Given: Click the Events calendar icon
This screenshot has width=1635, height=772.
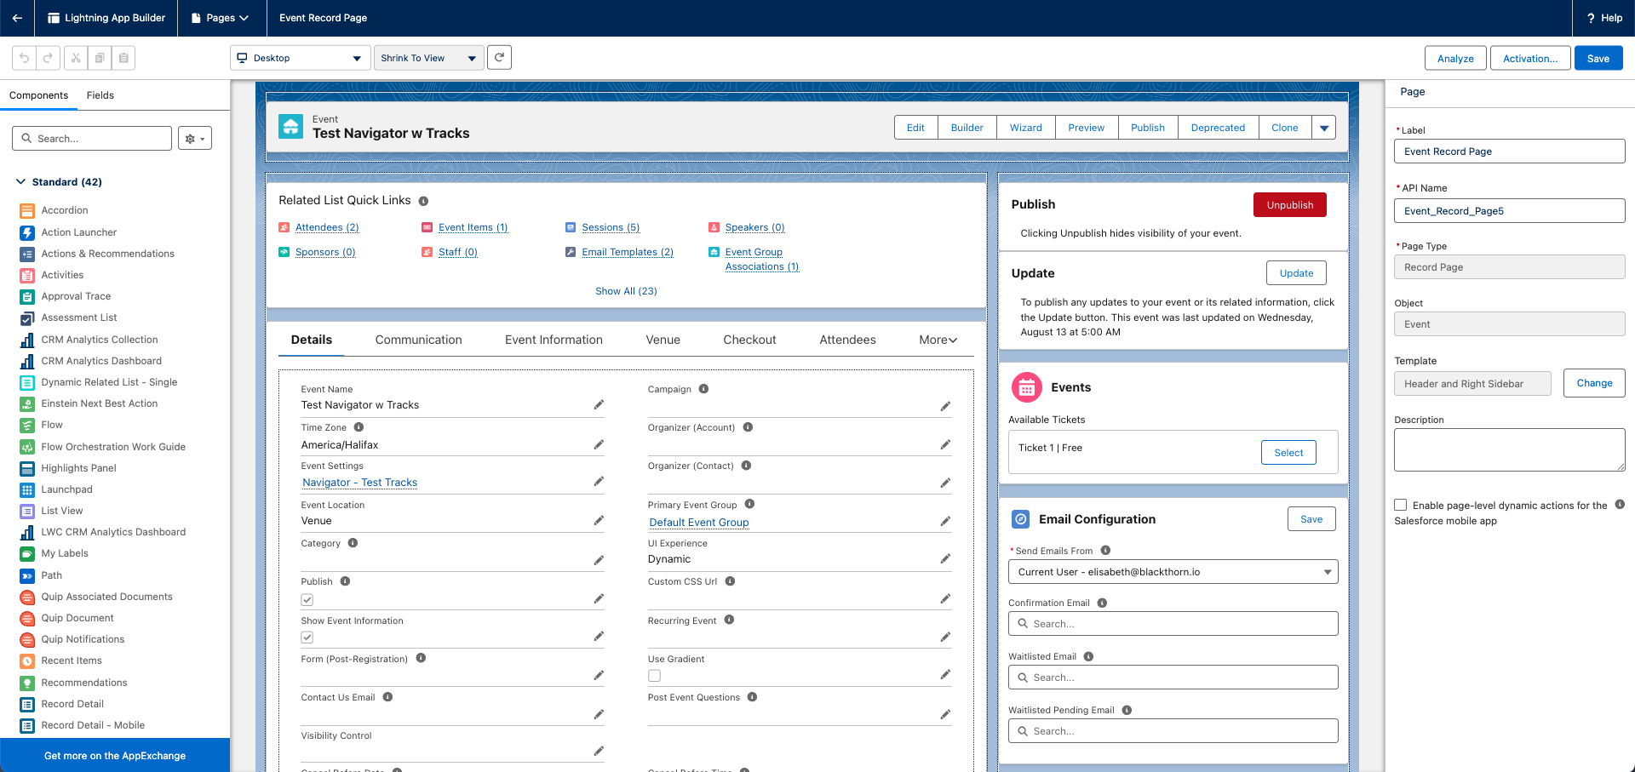Looking at the screenshot, I should tap(1027, 387).
